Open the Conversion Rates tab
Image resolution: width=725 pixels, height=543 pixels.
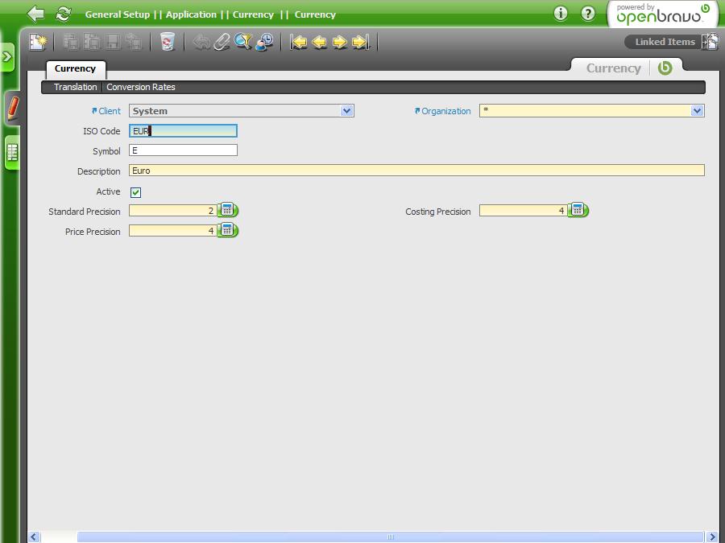coord(141,87)
